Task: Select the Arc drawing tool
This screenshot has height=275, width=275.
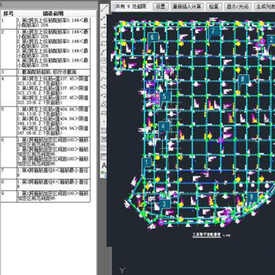Action: (x=104, y=52)
